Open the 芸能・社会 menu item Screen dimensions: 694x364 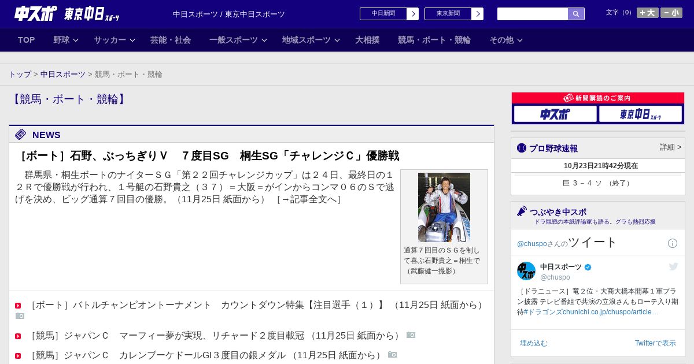point(171,40)
